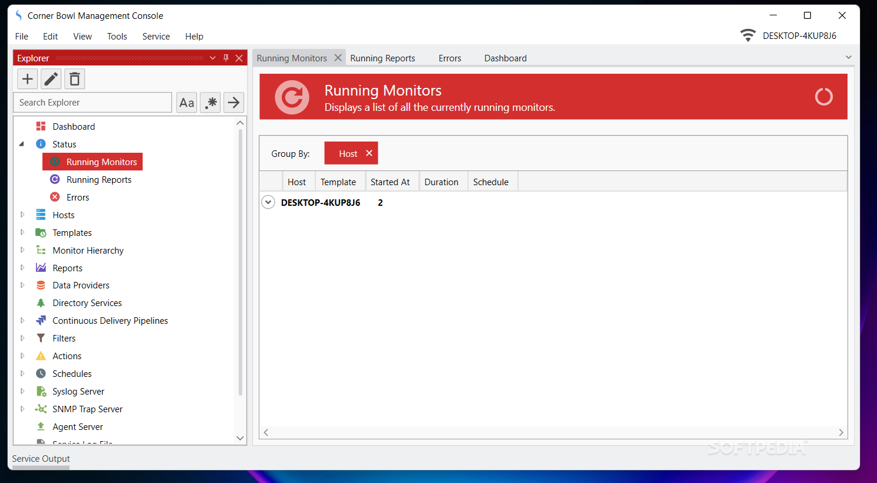The height and width of the screenshot is (483, 877).
Task: Toggle match case Aa search option
Action: click(187, 103)
